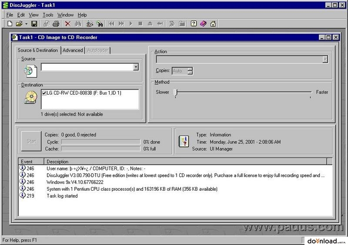Click the Description column header

(x=186, y=162)
